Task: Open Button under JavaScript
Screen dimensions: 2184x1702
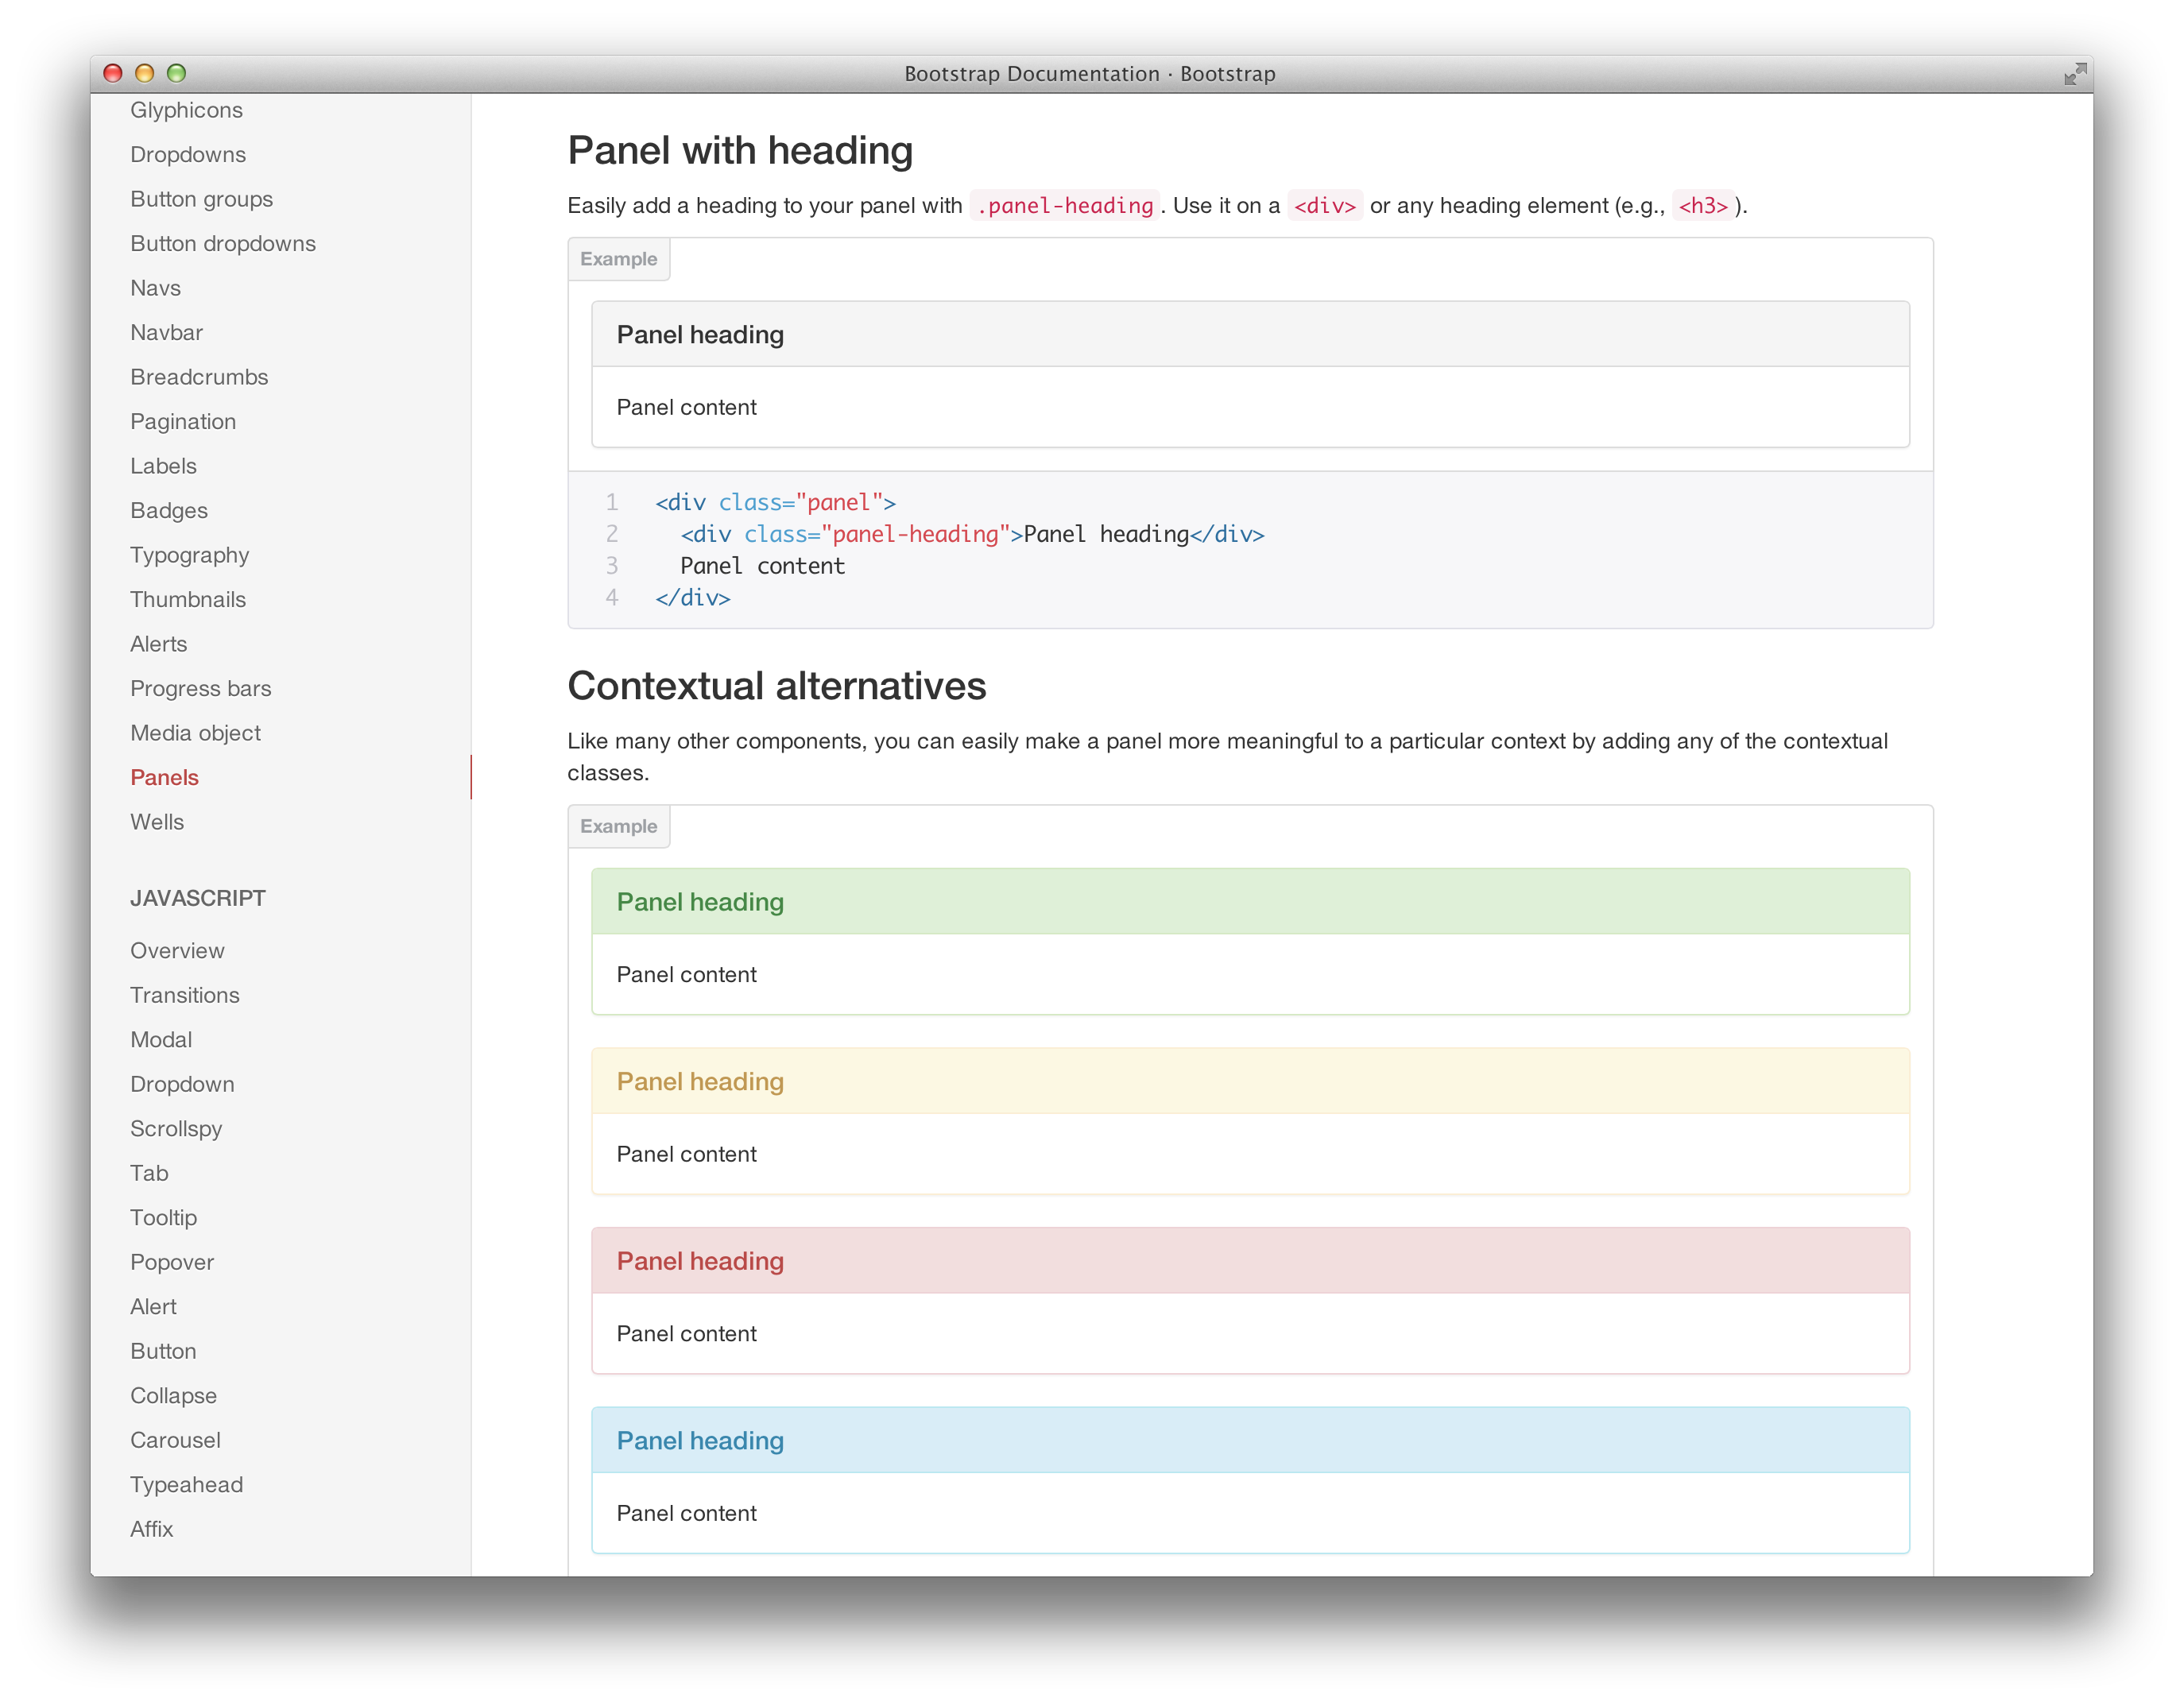Action: pyautogui.click(x=163, y=1351)
